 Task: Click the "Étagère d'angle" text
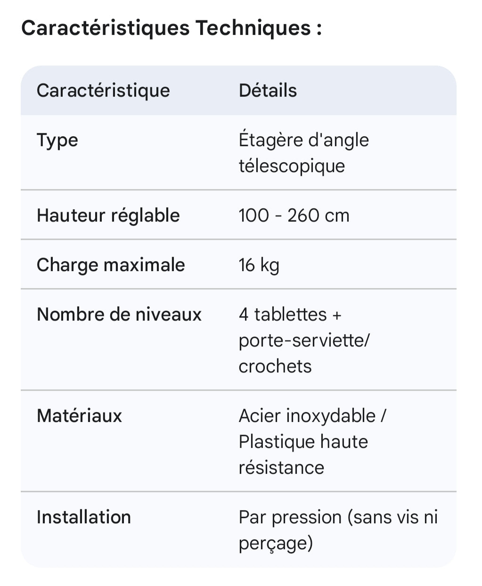coord(303,140)
